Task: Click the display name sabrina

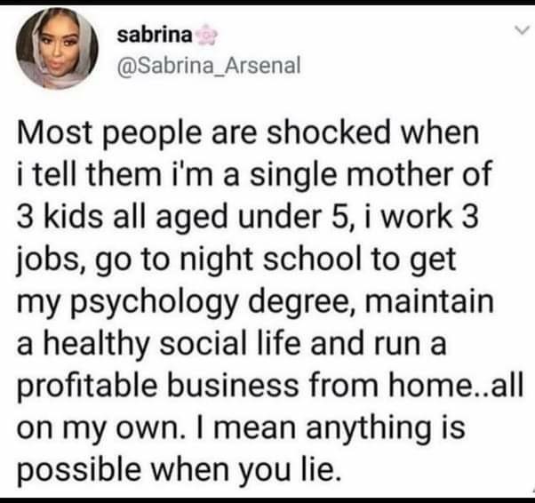Action: [x=155, y=35]
